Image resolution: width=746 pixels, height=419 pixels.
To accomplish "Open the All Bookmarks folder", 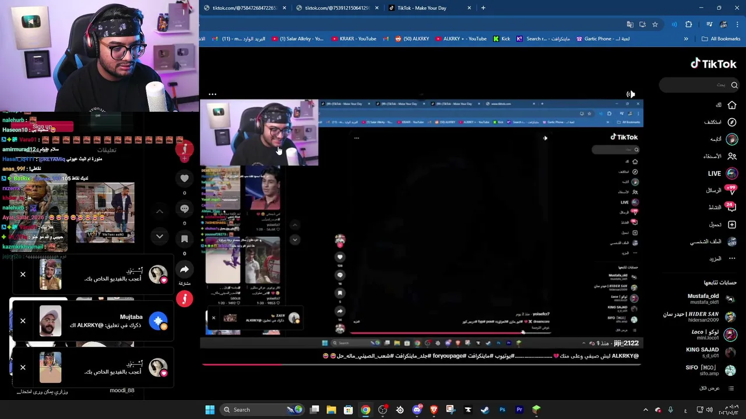I will point(721,39).
